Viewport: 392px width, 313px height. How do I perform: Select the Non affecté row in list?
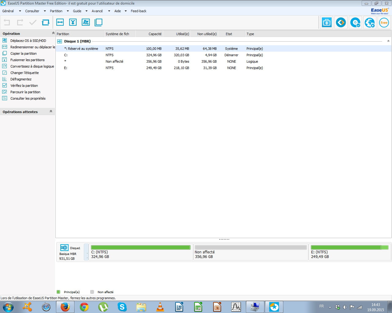[x=223, y=61]
